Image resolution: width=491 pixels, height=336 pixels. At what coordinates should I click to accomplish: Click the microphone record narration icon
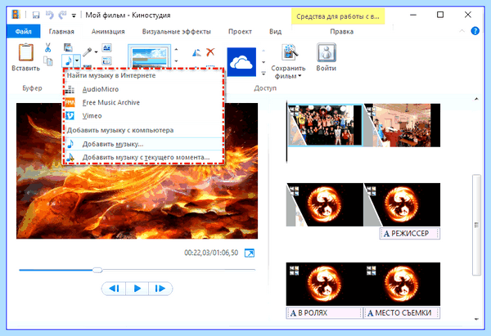[x=88, y=52]
